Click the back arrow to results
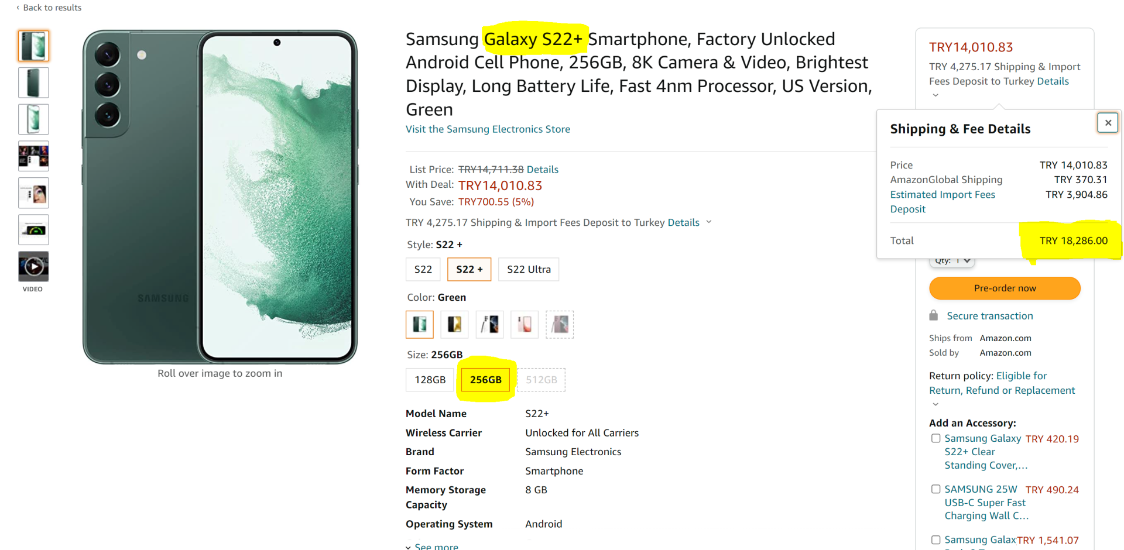This screenshot has height=550, width=1124. click(18, 8)
